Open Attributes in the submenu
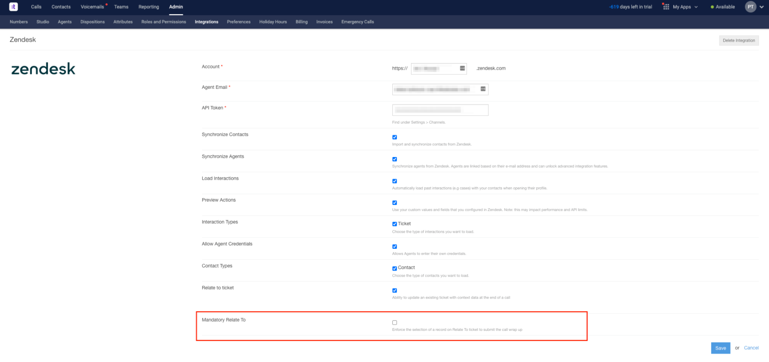Image resolution: width=769 pixels, height=362 pixels. [123, 22]
